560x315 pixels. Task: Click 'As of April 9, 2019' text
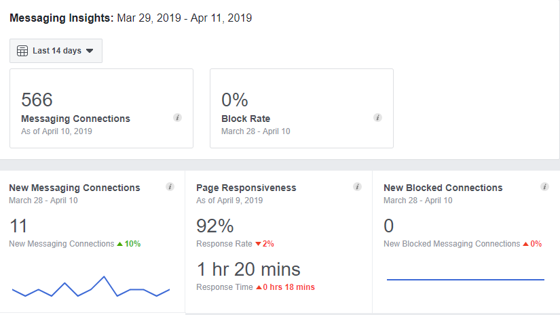[x=229, y=201]
